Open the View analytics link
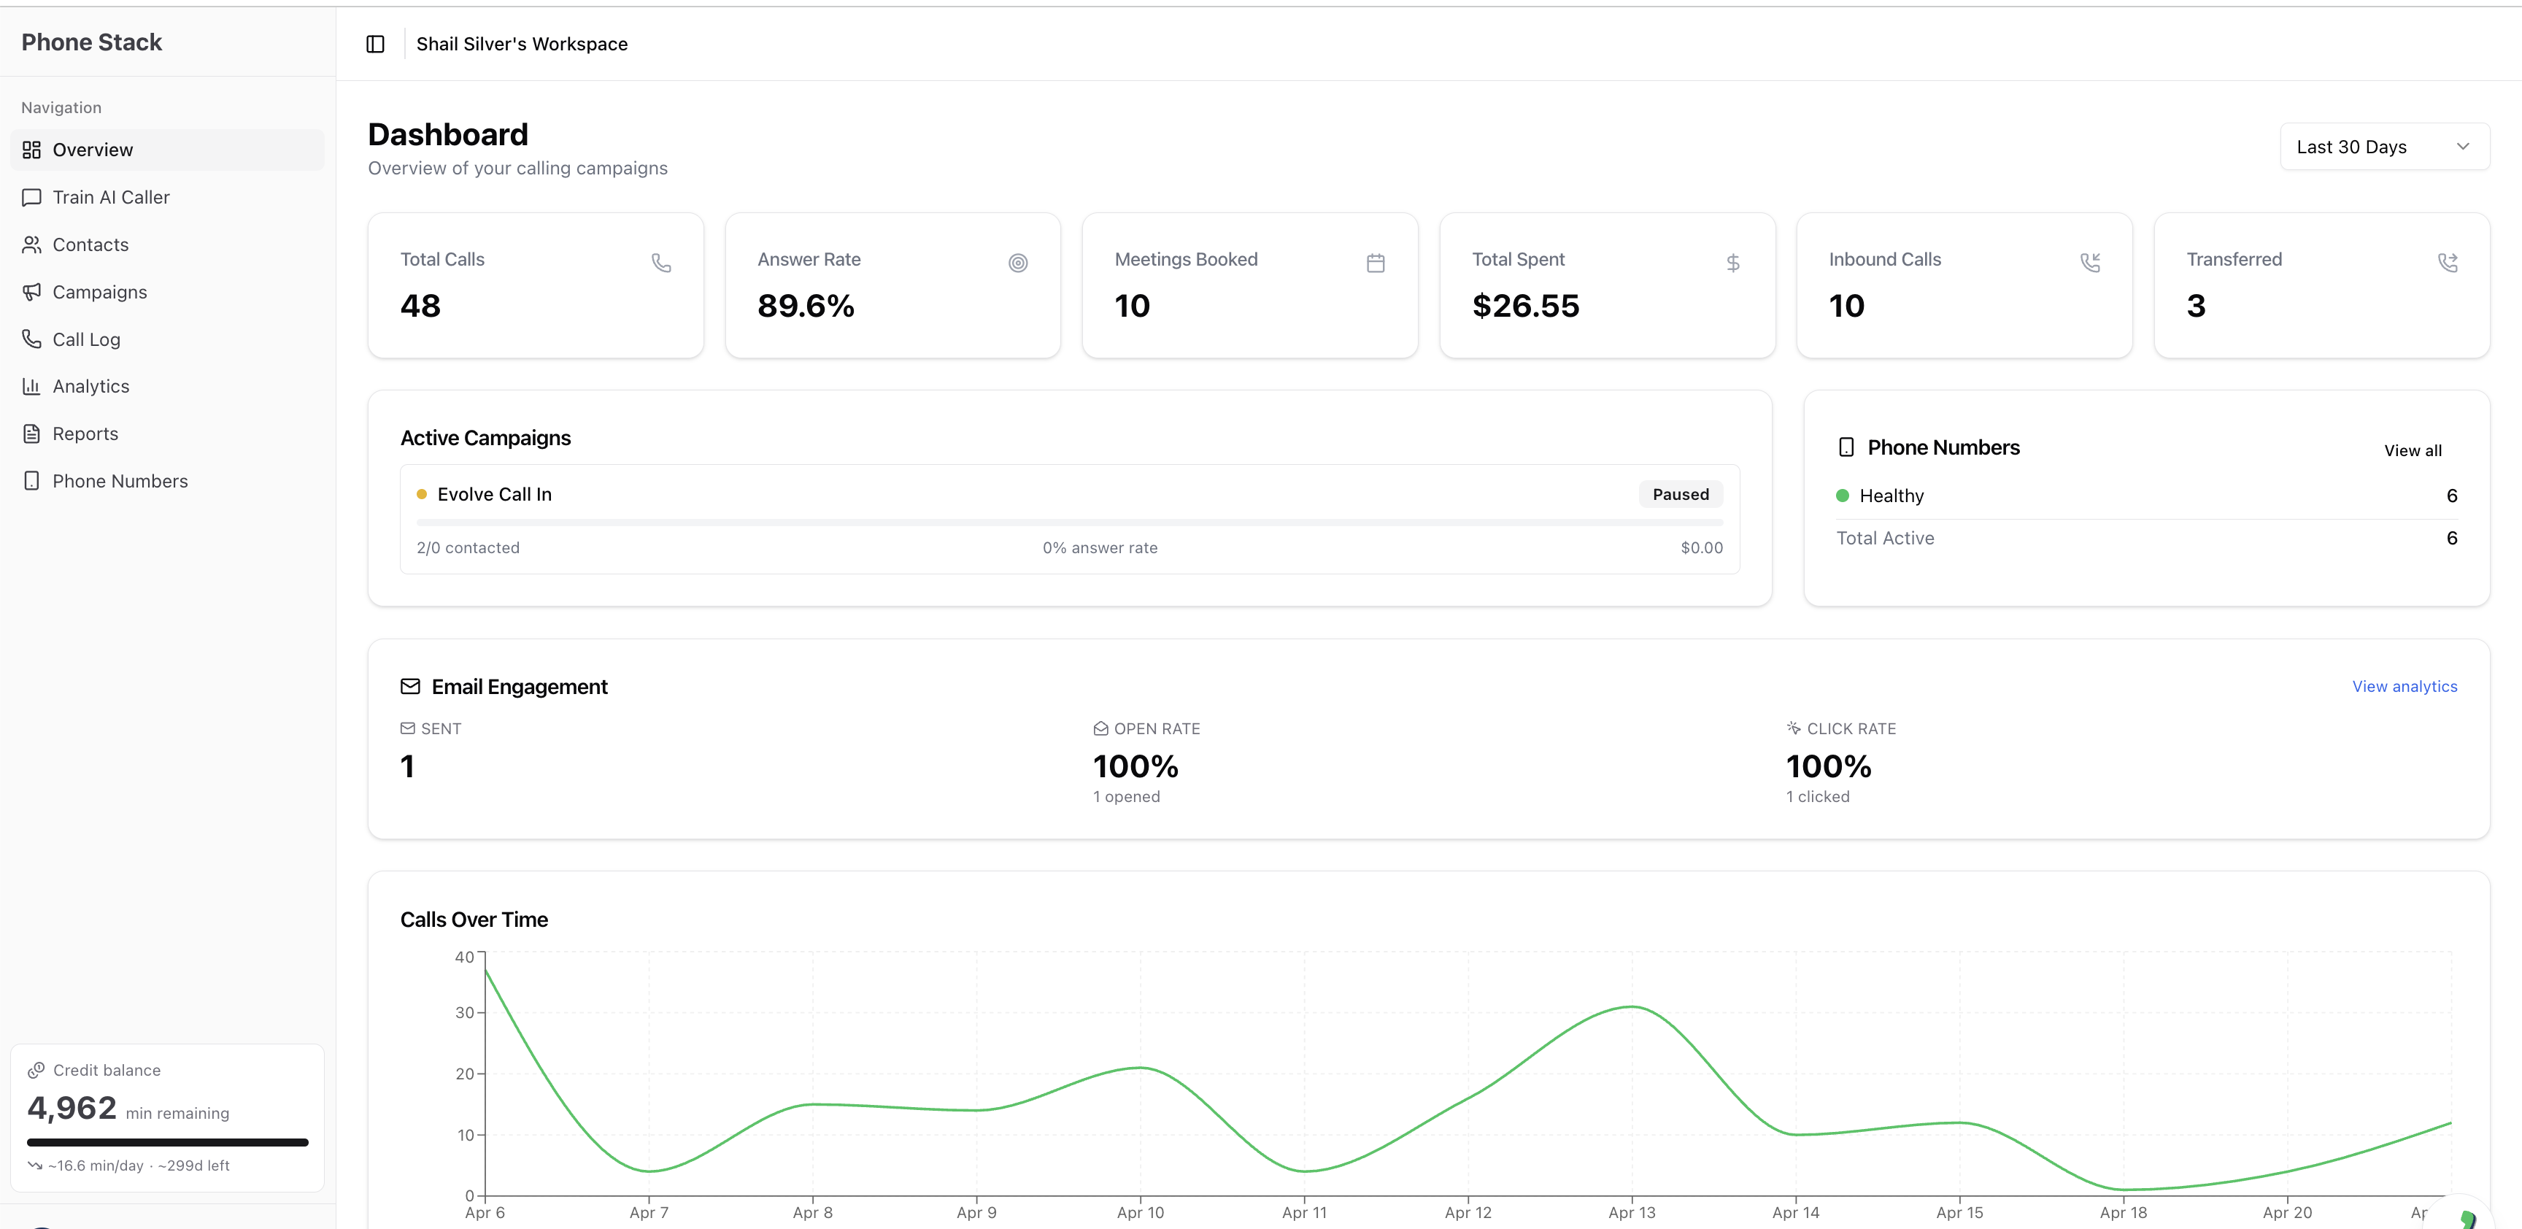 click(2405, 687)
